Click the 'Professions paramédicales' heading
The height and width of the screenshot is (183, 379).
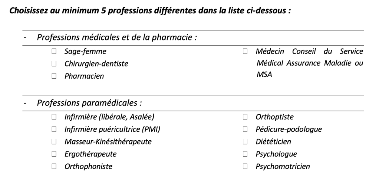click(x=90, y=103)
